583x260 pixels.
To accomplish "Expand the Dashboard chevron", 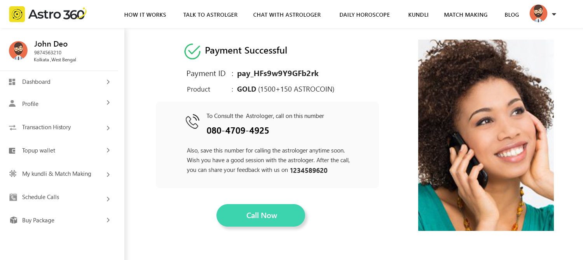I will tap(108, 82).
